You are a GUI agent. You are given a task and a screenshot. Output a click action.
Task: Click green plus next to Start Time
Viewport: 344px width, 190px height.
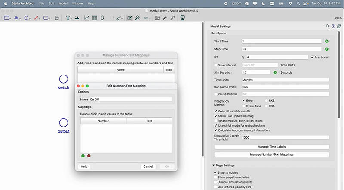coord(327,41)
